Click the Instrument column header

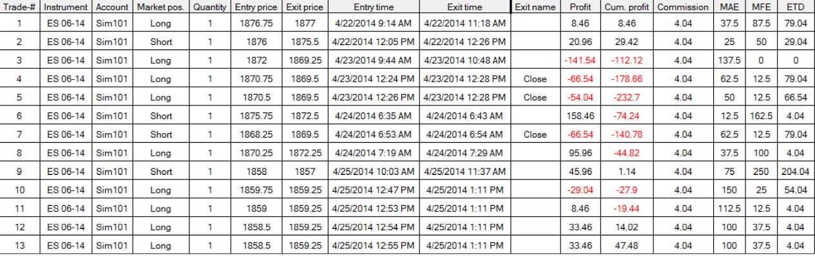tap(66, 7)
